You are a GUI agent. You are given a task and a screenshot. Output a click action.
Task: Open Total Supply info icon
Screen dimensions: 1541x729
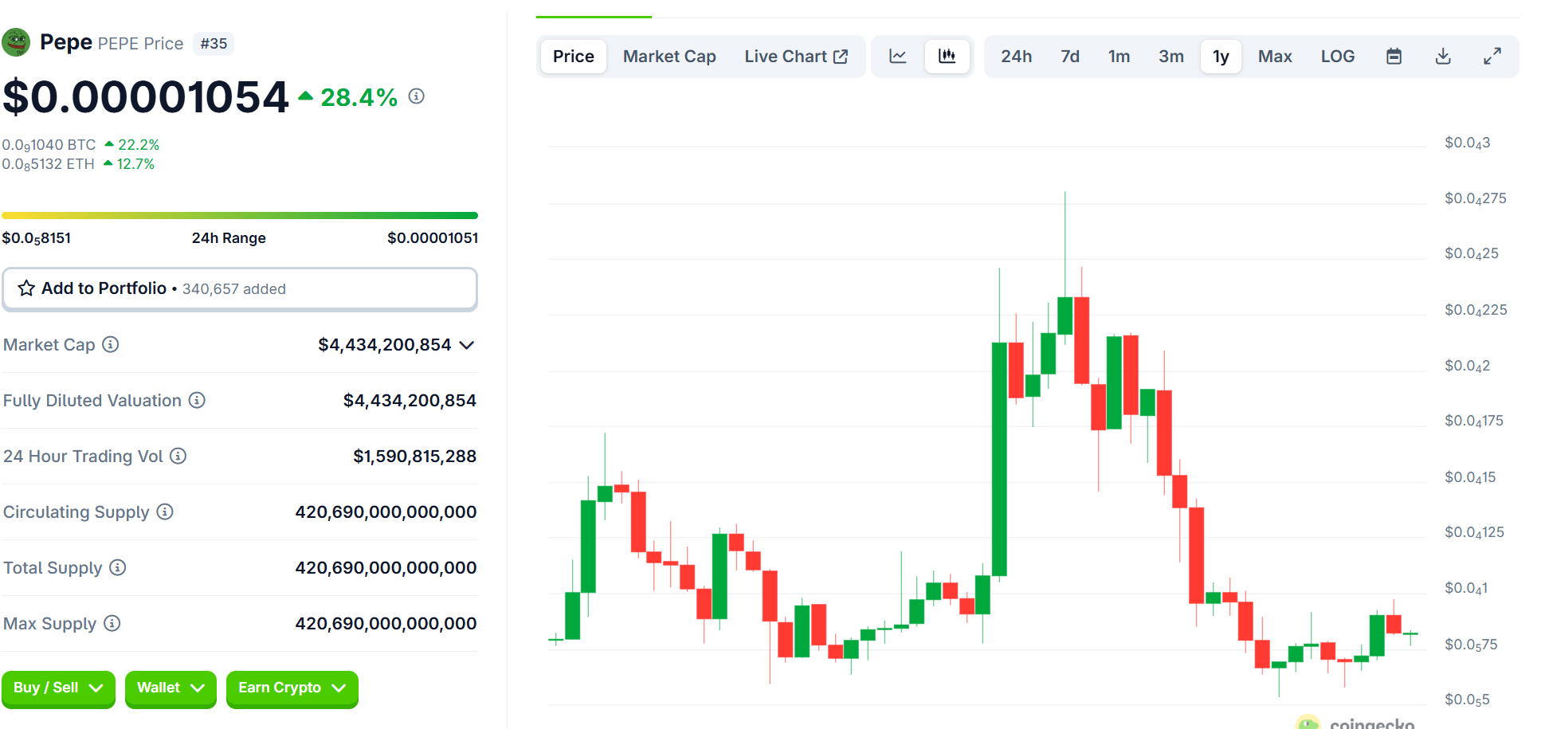click(x=118, y=567)
